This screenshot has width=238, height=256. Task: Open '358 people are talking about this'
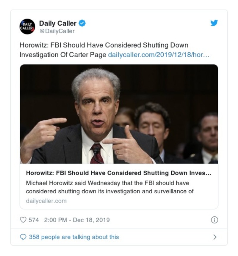74,237
